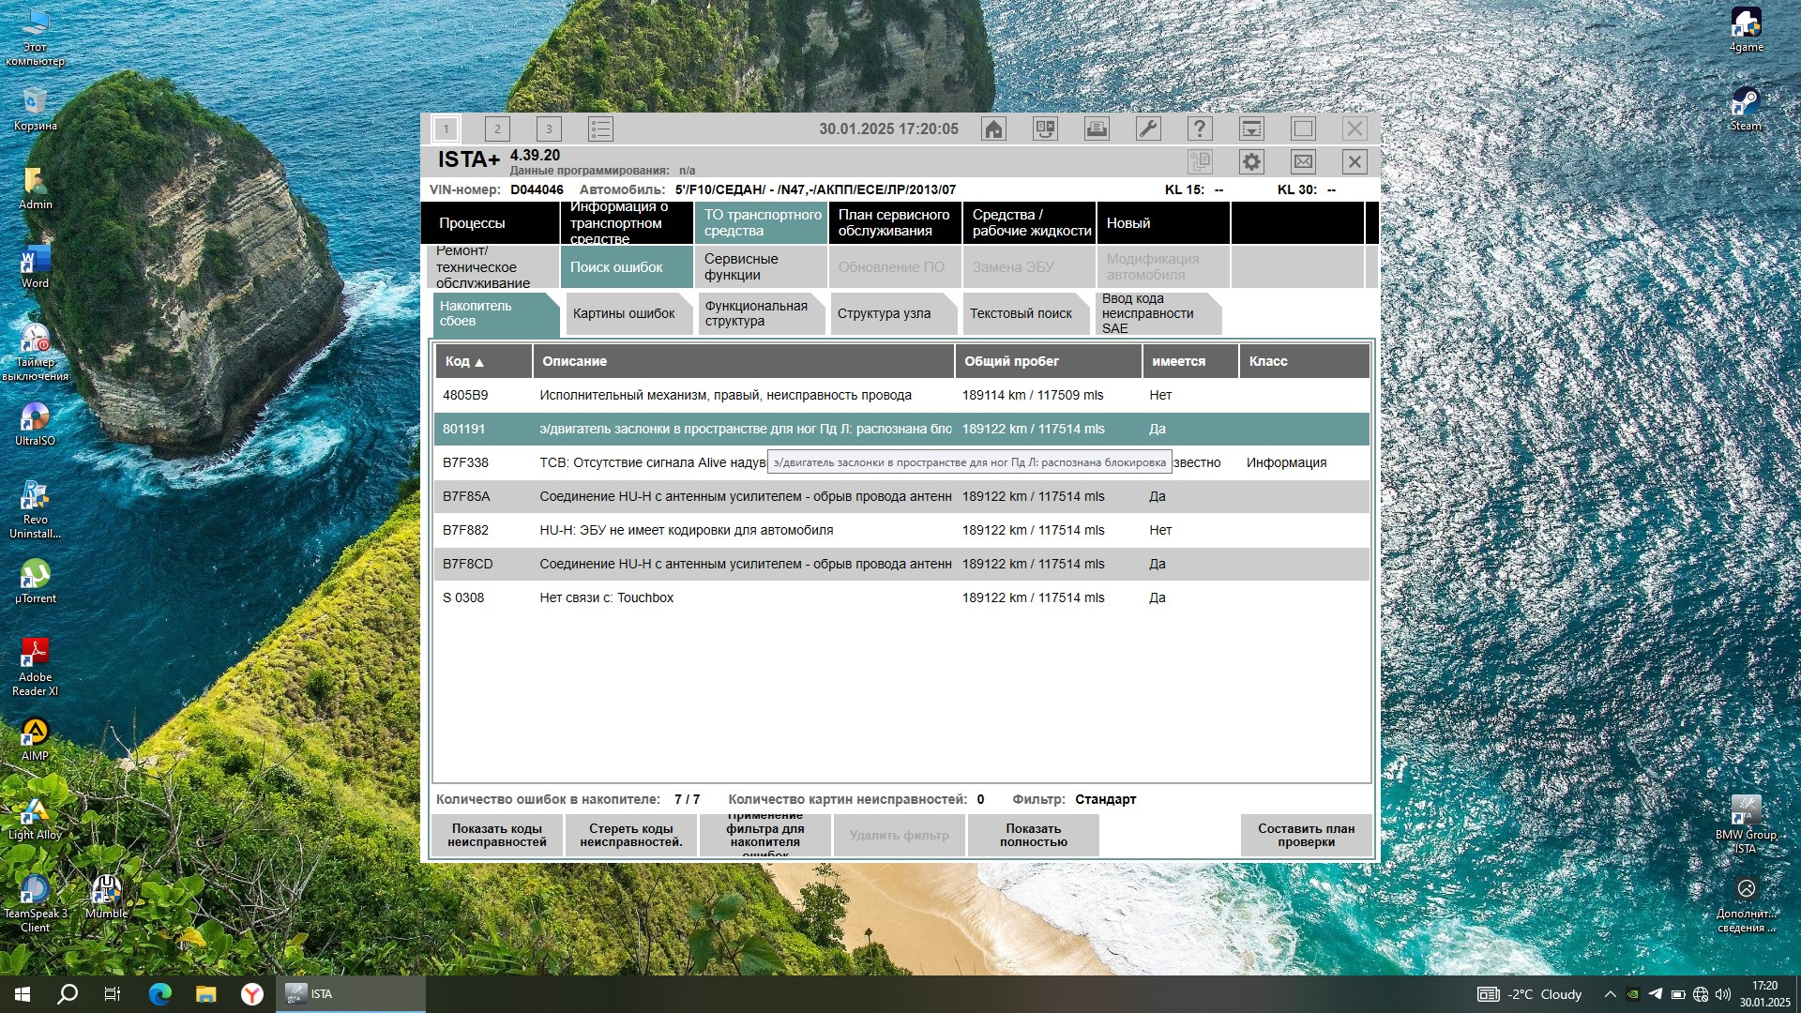Open the wrench administration icon
Screen dimensions: 1801x1013
click(1148, 129)
